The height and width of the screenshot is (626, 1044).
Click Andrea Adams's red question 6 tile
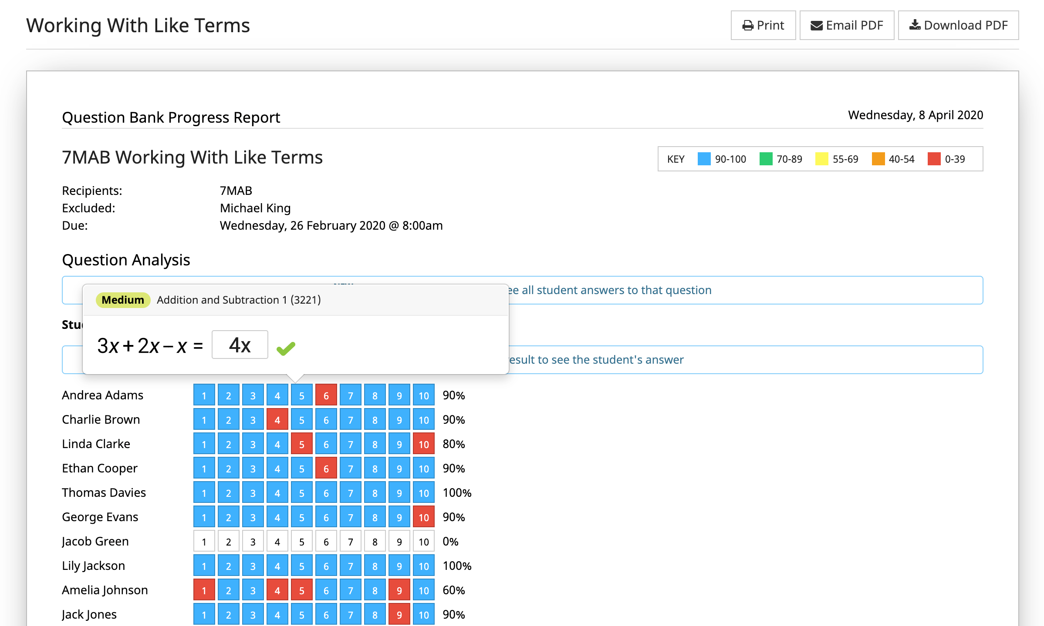(326, 395)
